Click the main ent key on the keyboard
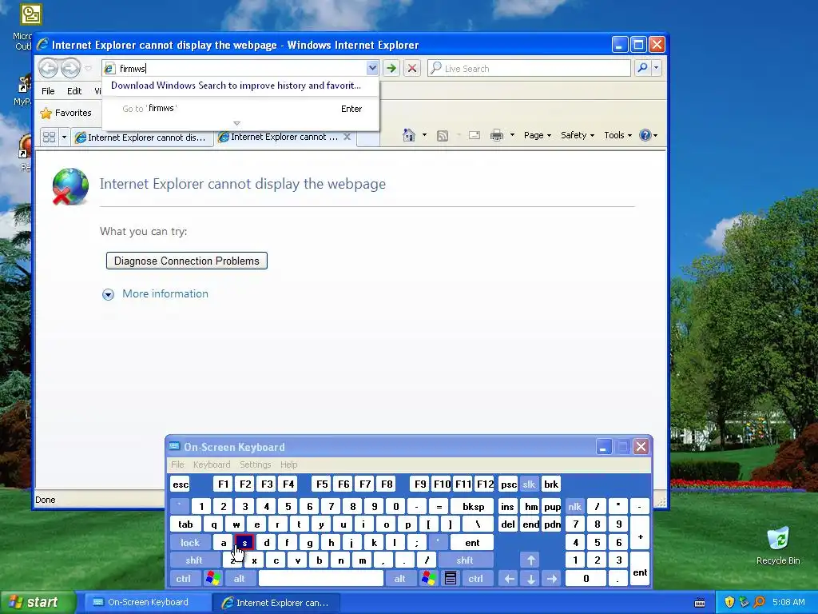The width and height of the screenshot is (818, 614). click(472, 543)
